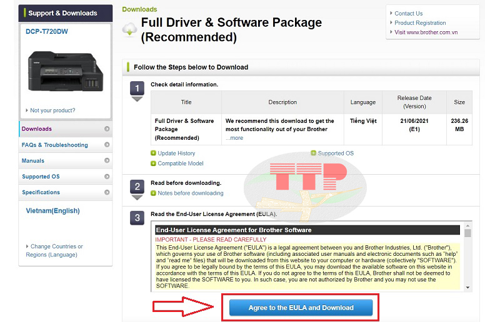Screen dimensions: 500x322
Task: Open Notes before downloading link
Action: [x=191, y=193]
